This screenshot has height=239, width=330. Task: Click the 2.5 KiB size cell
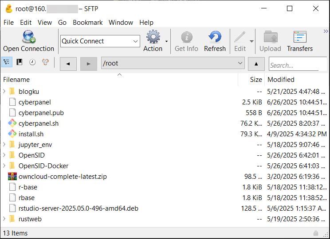pyautogui.click(x=252, y=102)
